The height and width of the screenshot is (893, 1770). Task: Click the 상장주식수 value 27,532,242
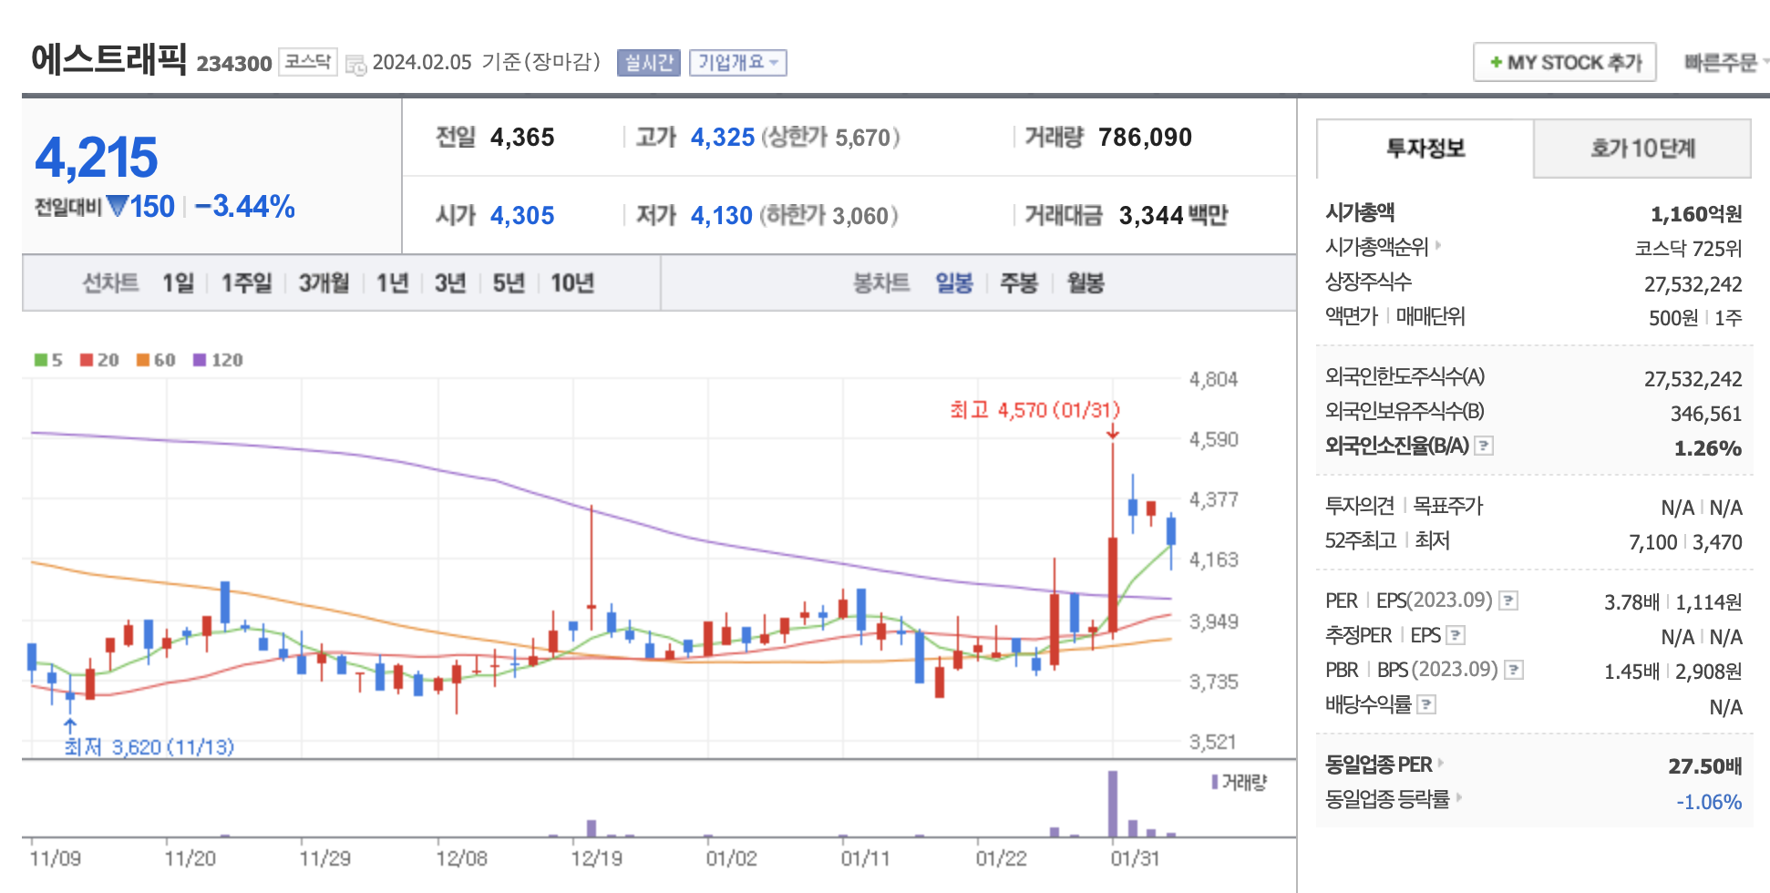[x=1693, y=284]
